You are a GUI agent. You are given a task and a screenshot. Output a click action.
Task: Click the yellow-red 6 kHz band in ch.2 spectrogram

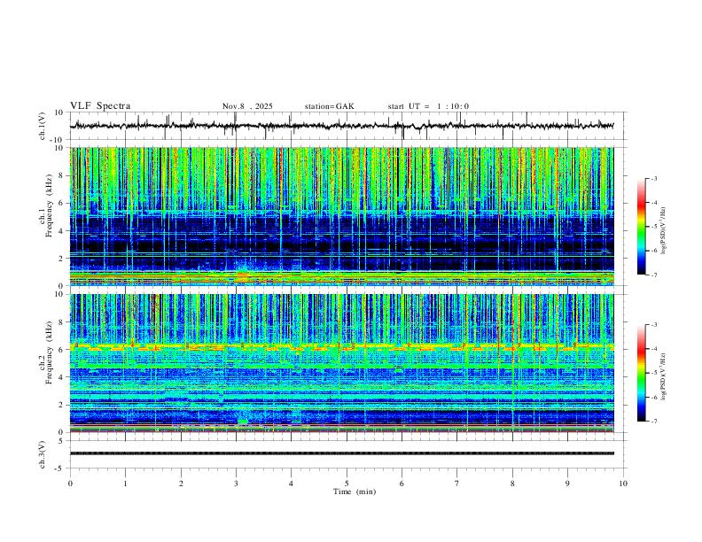(341, 346)
